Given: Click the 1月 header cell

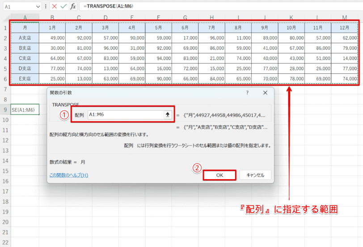Looking at the screenshot, I should tap(52, 28).
